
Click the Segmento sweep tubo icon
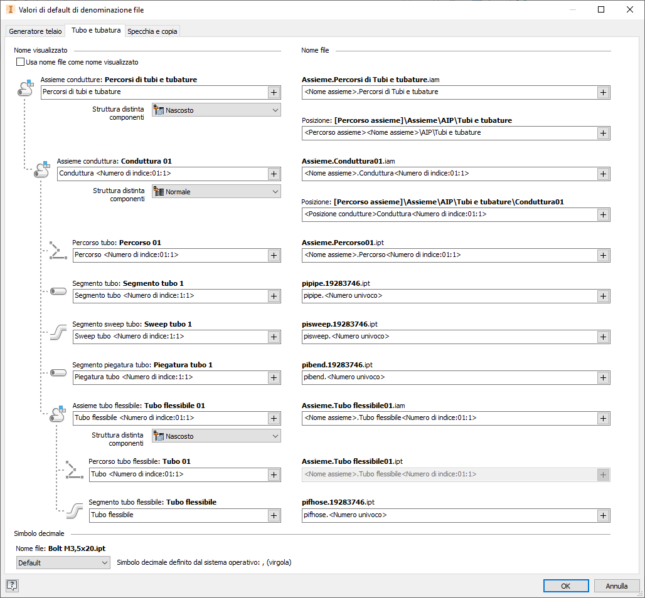[x=58, y=332]
